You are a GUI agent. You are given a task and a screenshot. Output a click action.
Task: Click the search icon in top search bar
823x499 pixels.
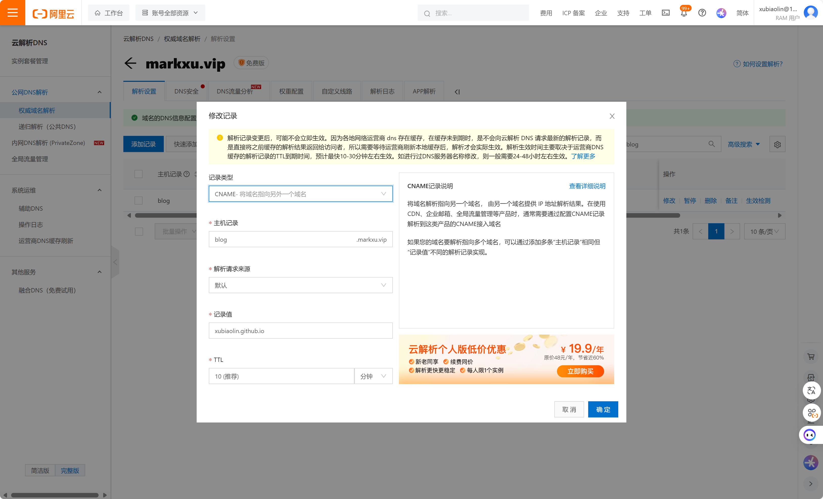(427, 13)
